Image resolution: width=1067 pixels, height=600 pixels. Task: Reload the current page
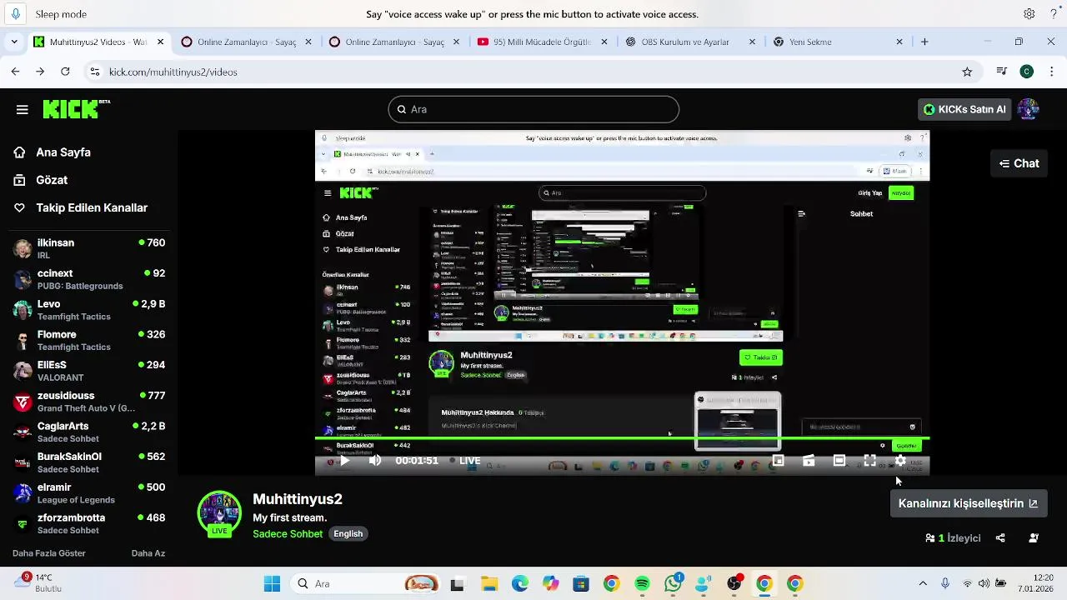pos(65,72)
